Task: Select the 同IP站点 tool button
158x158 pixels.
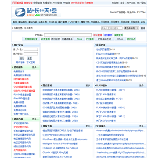Action: 131,39
